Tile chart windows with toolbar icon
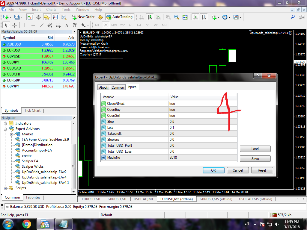This screenshot has width=307, height=230. pyautogui.click(x=185, y=17)
